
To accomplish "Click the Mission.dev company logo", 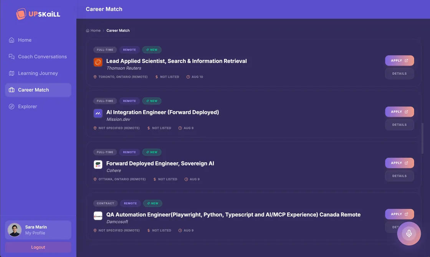I will point(98,114).
